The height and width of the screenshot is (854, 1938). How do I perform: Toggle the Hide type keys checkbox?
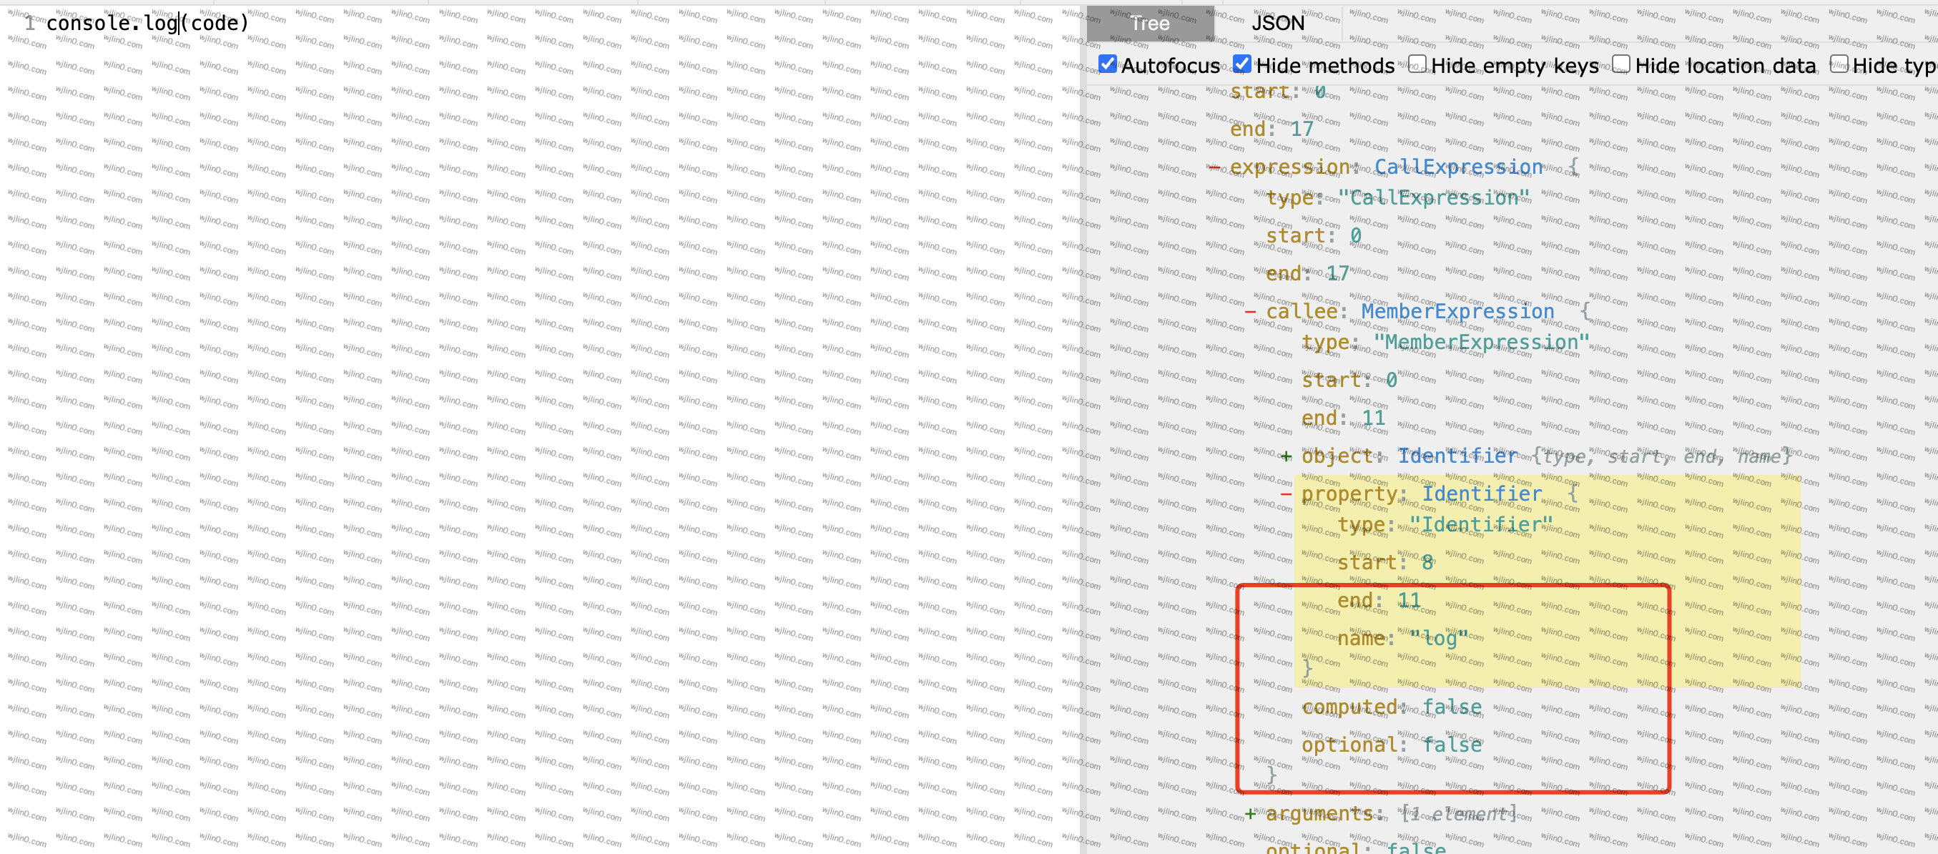pyautogui.click(x=1839, y=64)
